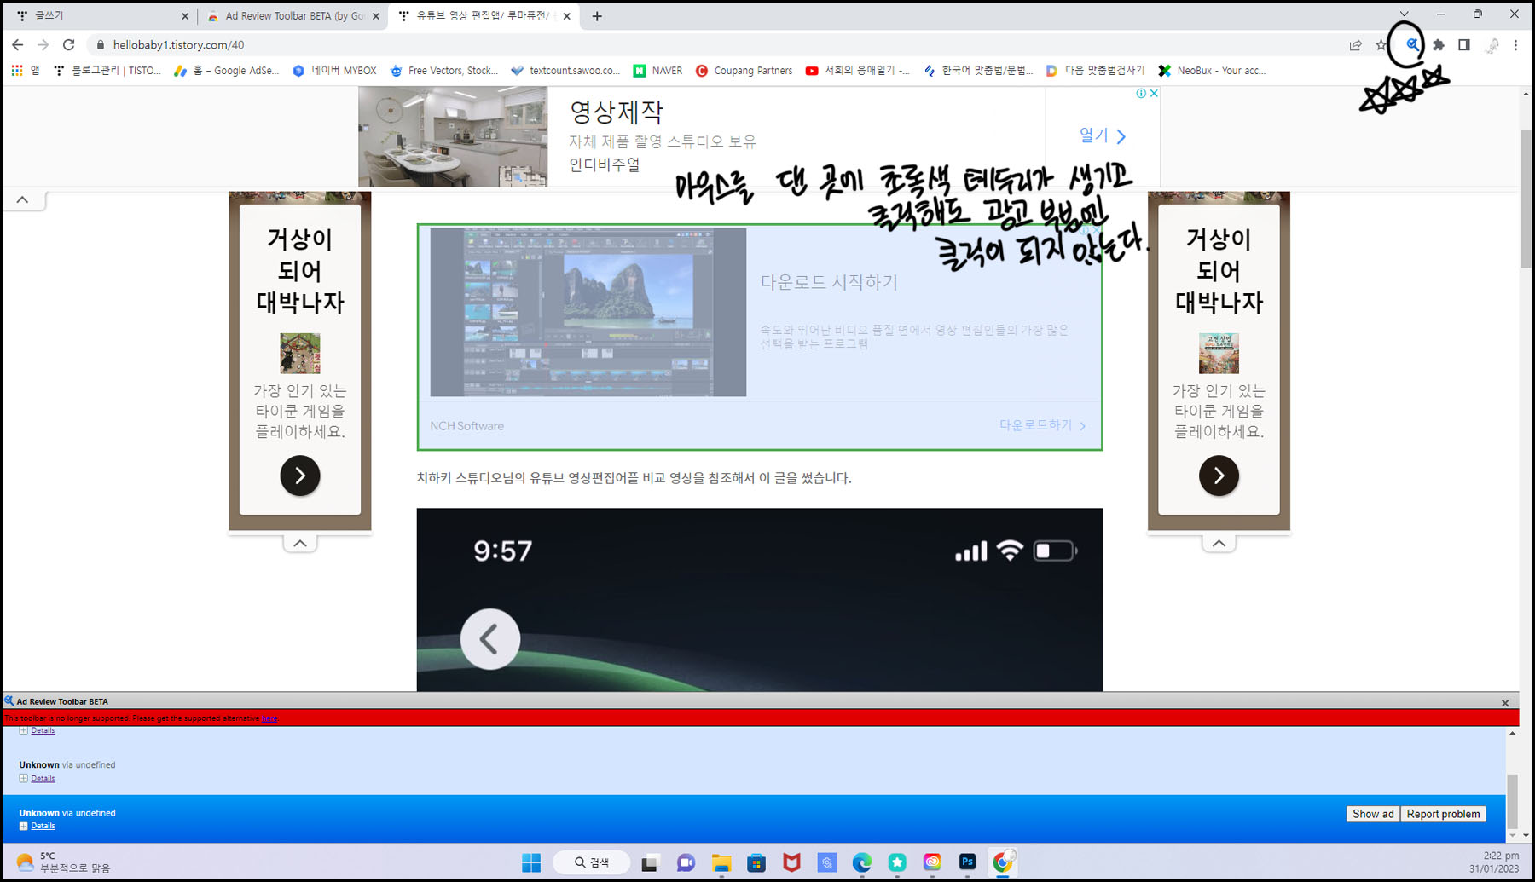Open the Chrome three-dot menu
Viewport: 1535px width, 882px height.
tap(1515, 45)
